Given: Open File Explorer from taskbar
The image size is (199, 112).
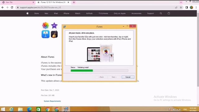Looking at the screenshot, I should tap(20, 109).
